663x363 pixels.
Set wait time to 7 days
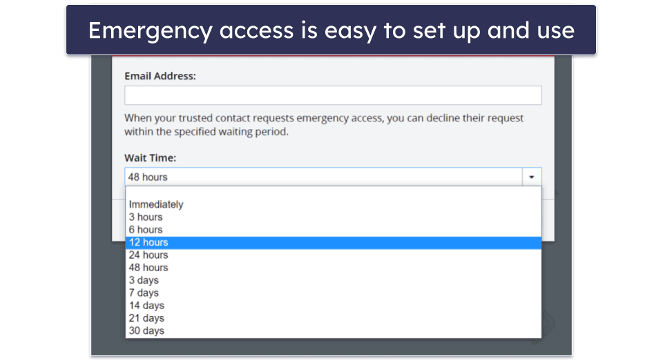tap(144, 293)
